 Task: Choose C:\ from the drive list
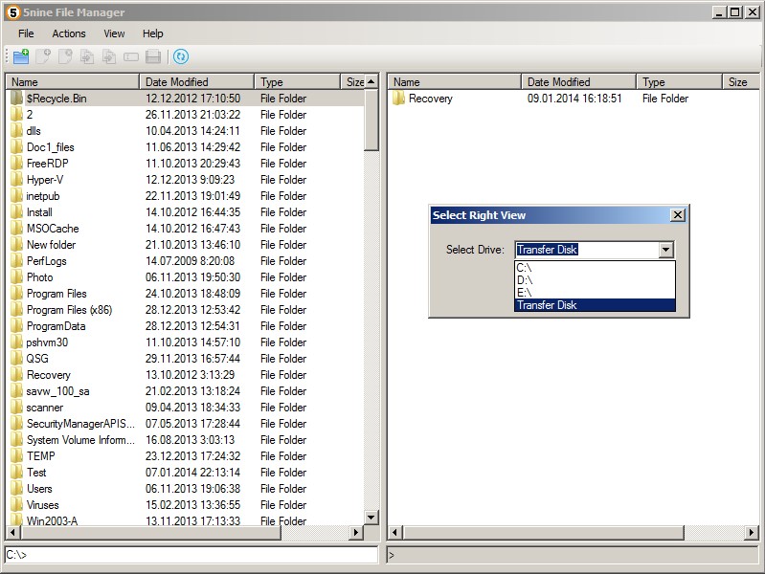pyautogui.click(x=595, y=268)
